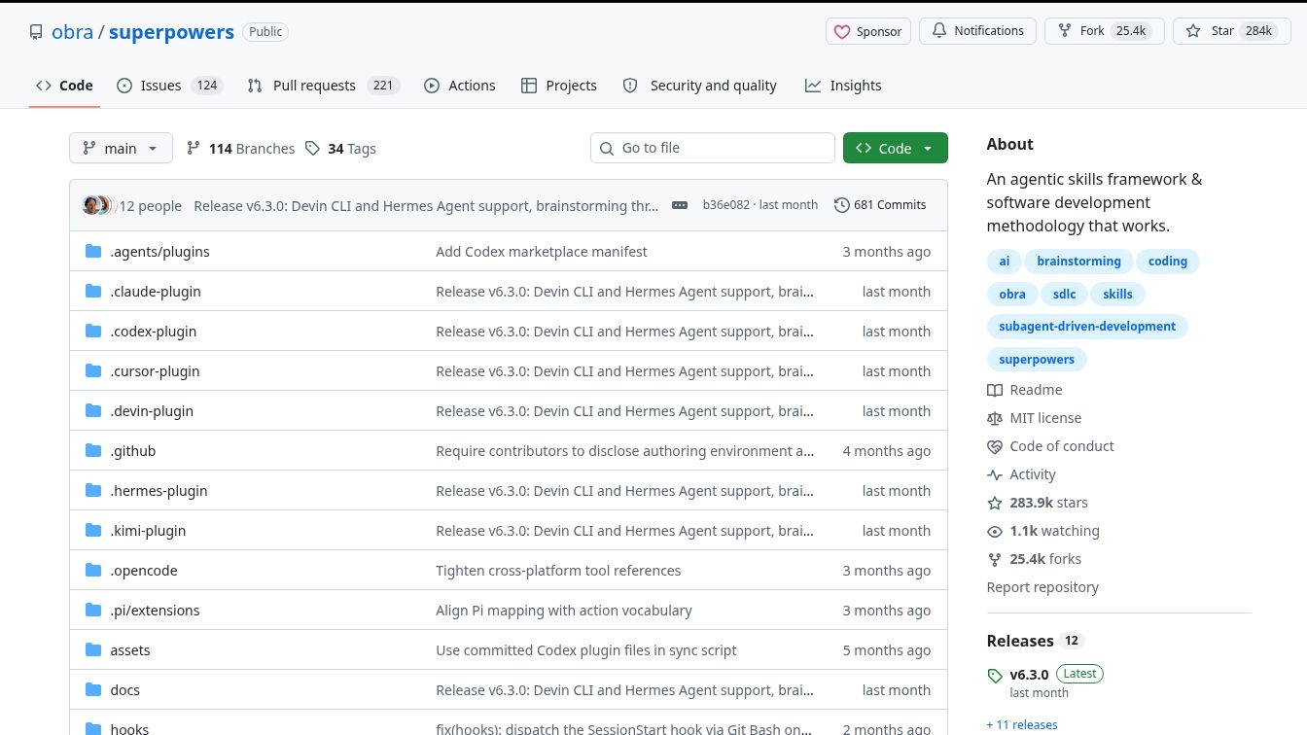This screenshot has height=735, width=1307.
Task: Click the tag icon beside v6.3.0 release
Action: pyautogui.click(x=995, y=676)
